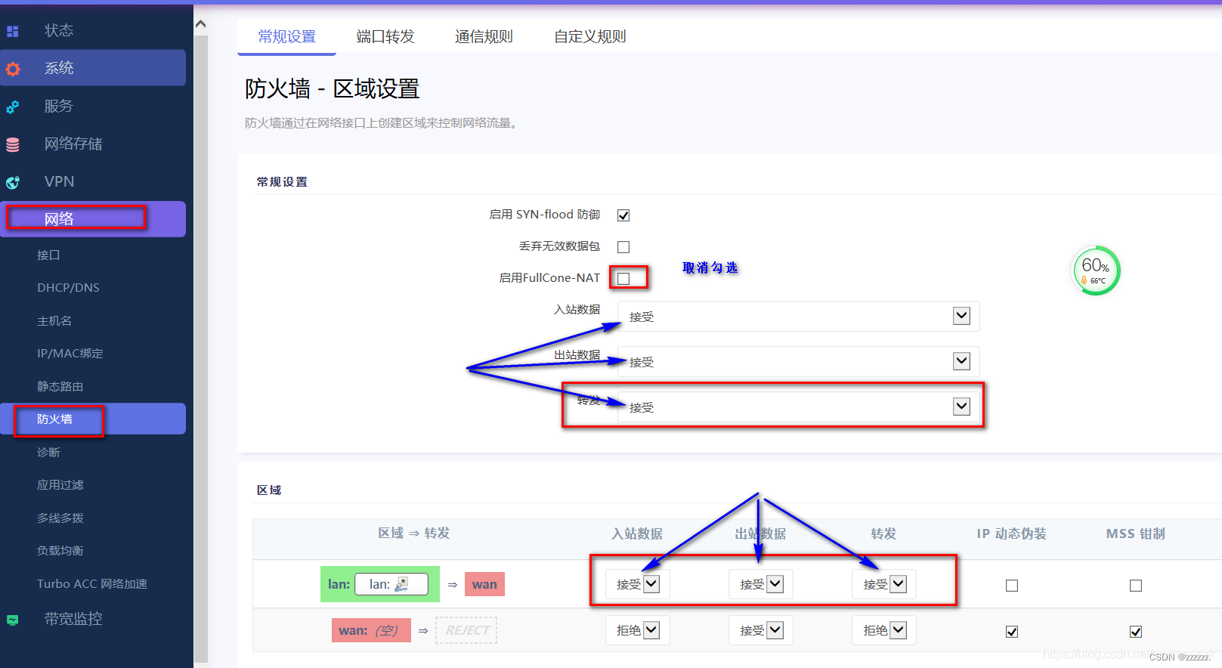This screenshot has width=1222, height=668.
Task: Open Turbo ACC 网络加速 page
Action: pos(93,584)
